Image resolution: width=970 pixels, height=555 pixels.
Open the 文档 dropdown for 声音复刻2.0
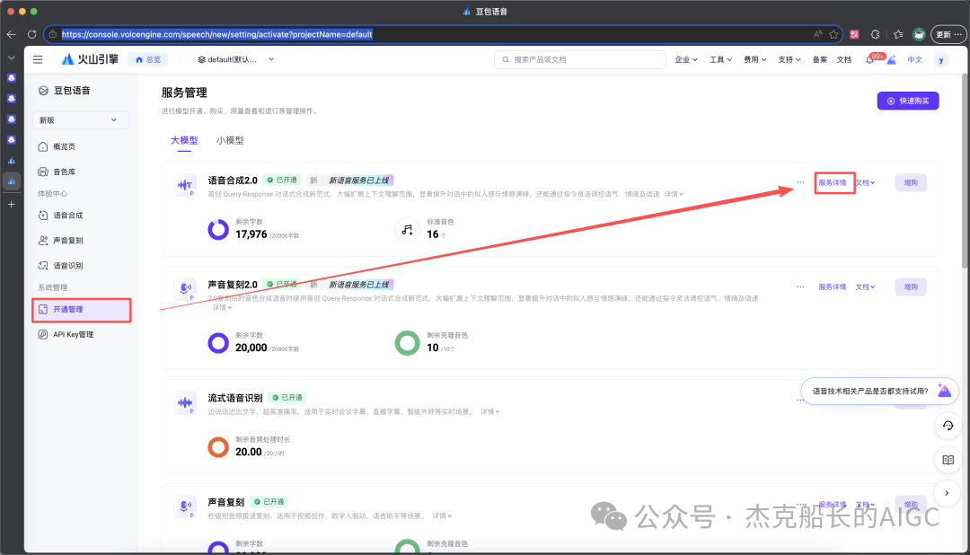[866, 286]
